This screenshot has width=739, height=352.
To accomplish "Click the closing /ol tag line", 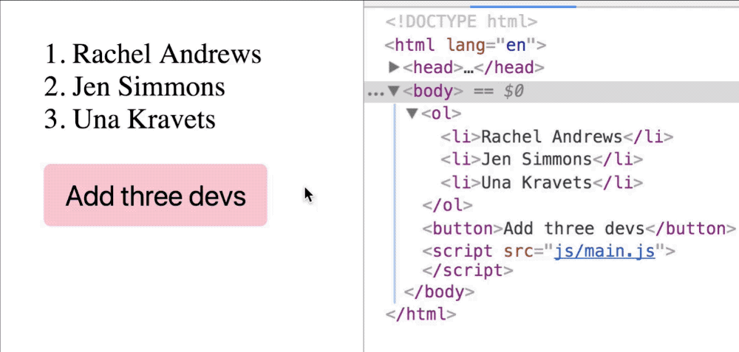I will [x=447, y=205].
